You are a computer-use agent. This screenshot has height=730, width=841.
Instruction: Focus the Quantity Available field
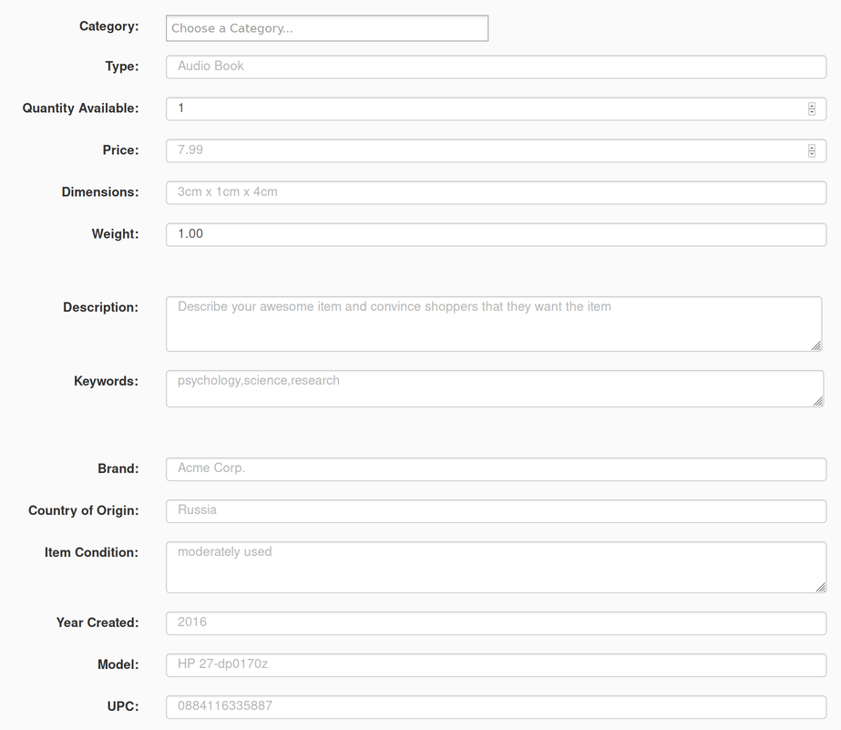point(483,108)
